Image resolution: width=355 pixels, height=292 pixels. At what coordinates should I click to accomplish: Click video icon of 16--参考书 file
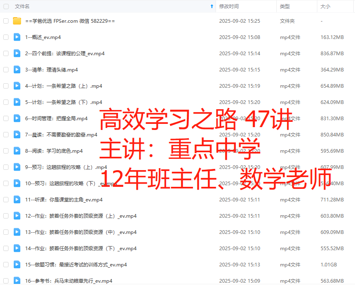pyautogui.click(x=17, y=281)
